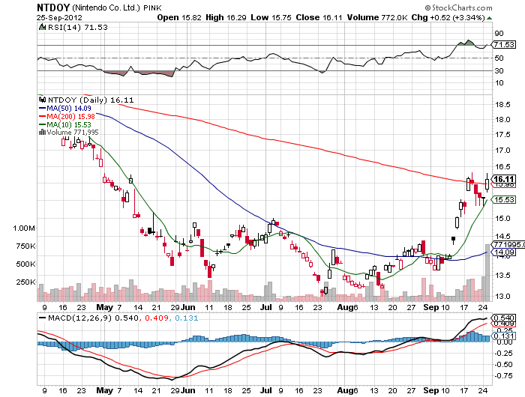Screen dimensions: 525x397
Task: Click the candlestick icon beside NTDOY (Daily)
Action: coord(42,100)
